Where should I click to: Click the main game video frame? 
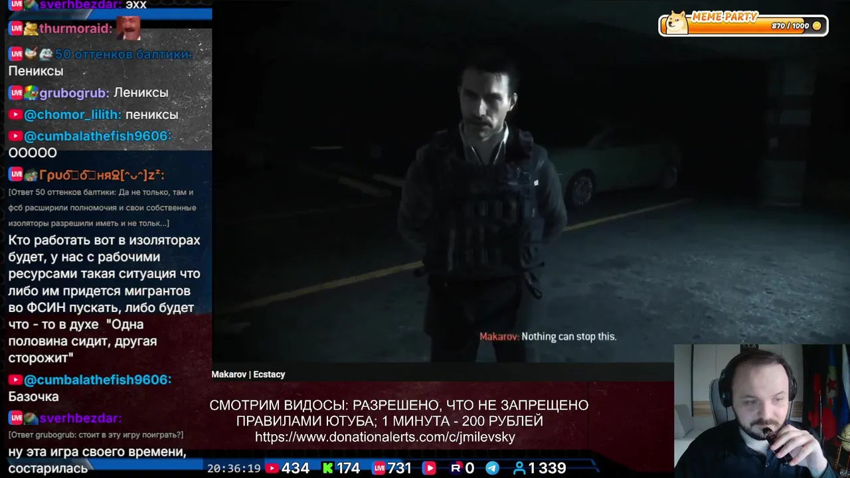point(531,181)
